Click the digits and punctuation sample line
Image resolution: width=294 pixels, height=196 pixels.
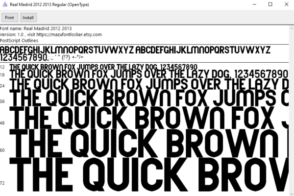42,57
